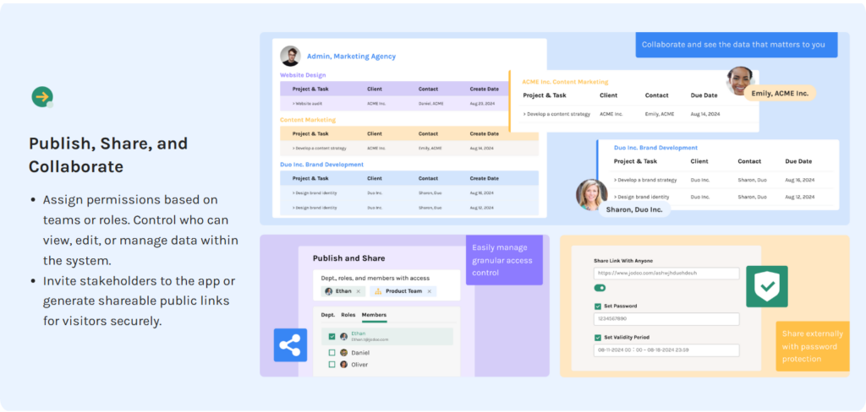Remove Product Team access tag
866x412 pixels.
429,291
